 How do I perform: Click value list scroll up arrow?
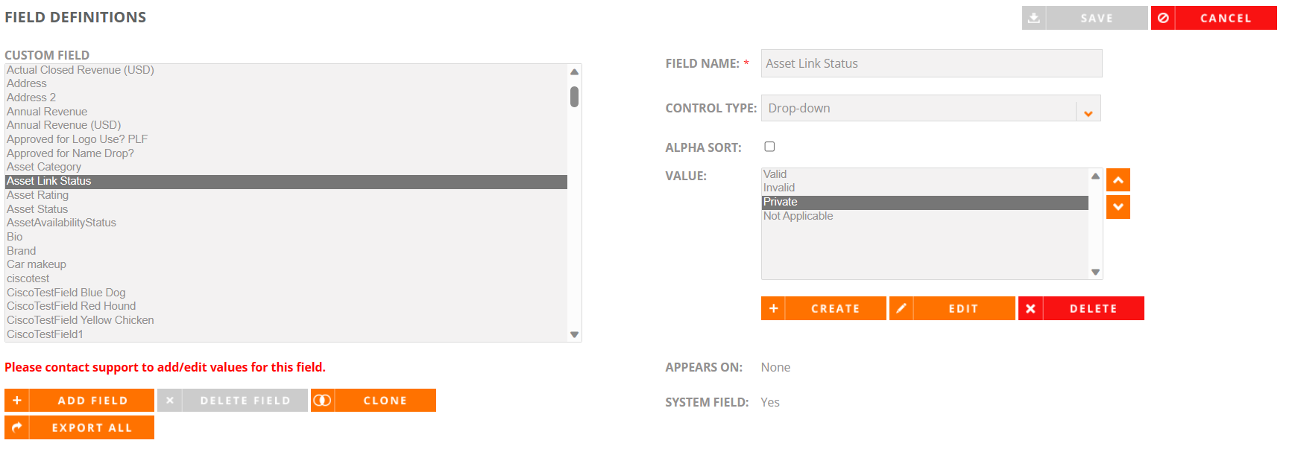(1095, 176)
